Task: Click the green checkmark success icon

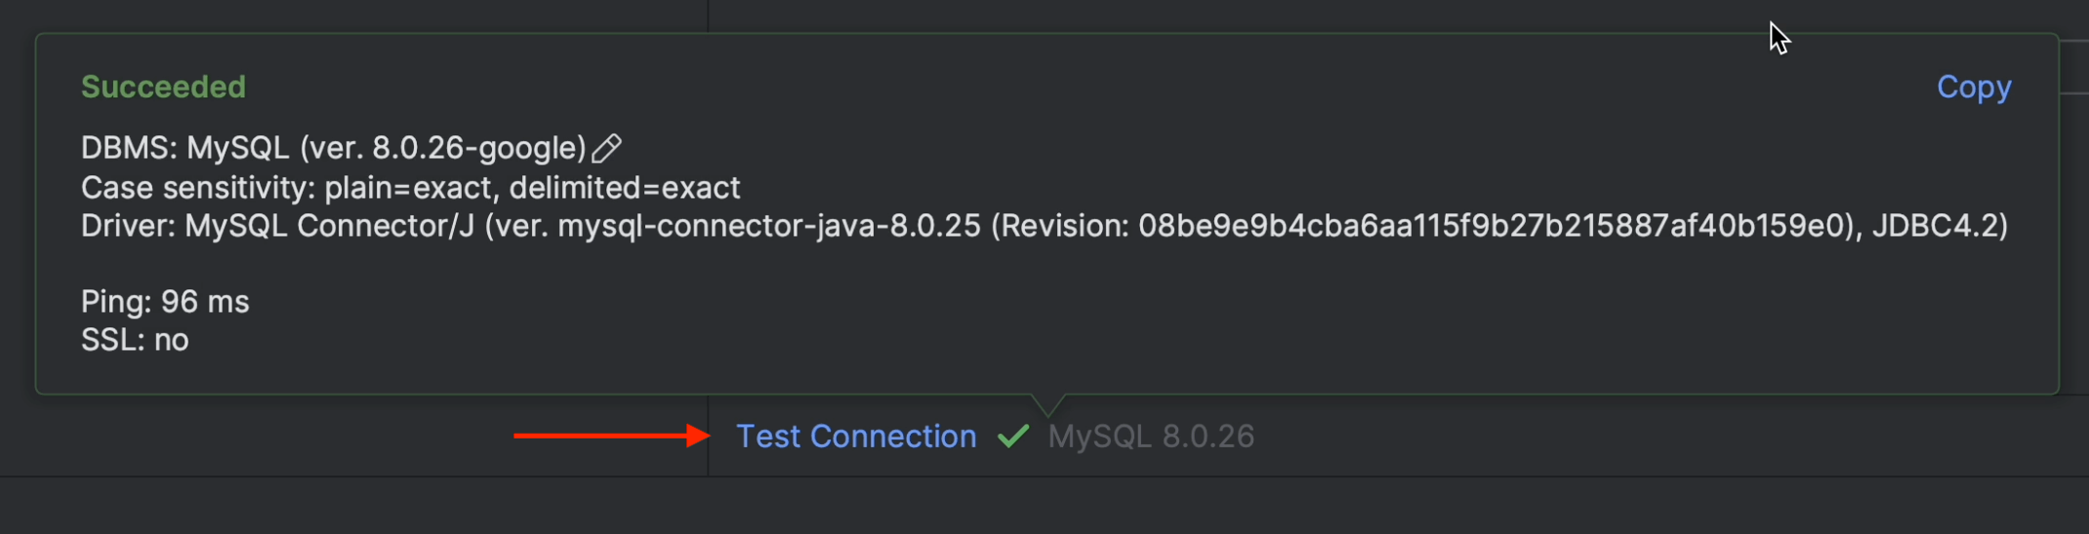Action: [x=1013, y=437]
